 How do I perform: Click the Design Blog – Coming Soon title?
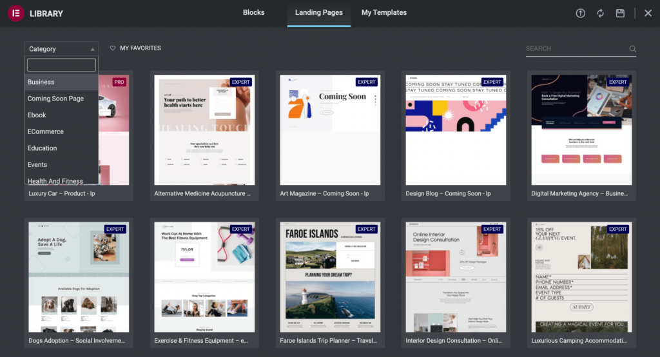click(x=448, y=194)
